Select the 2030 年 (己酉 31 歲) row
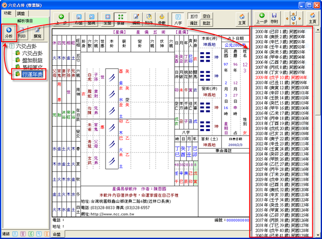322x239 pixels. pos(282,184)
